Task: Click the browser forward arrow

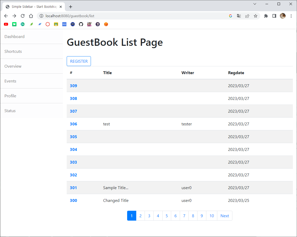Action: (x=14, y=16)
